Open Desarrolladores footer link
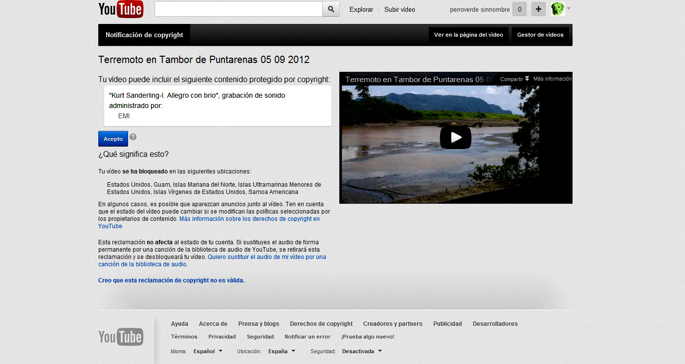Screen dimensions: 685x364 click(495, 324)
